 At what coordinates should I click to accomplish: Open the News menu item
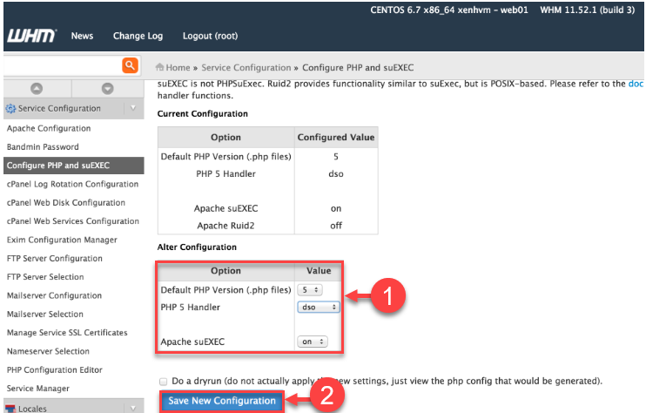[82, 36]
